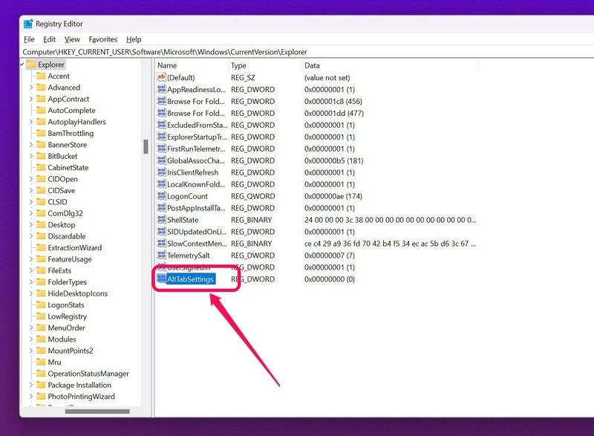Click the tree pane vertical scrollbar thumb

[x=146, y=146]
